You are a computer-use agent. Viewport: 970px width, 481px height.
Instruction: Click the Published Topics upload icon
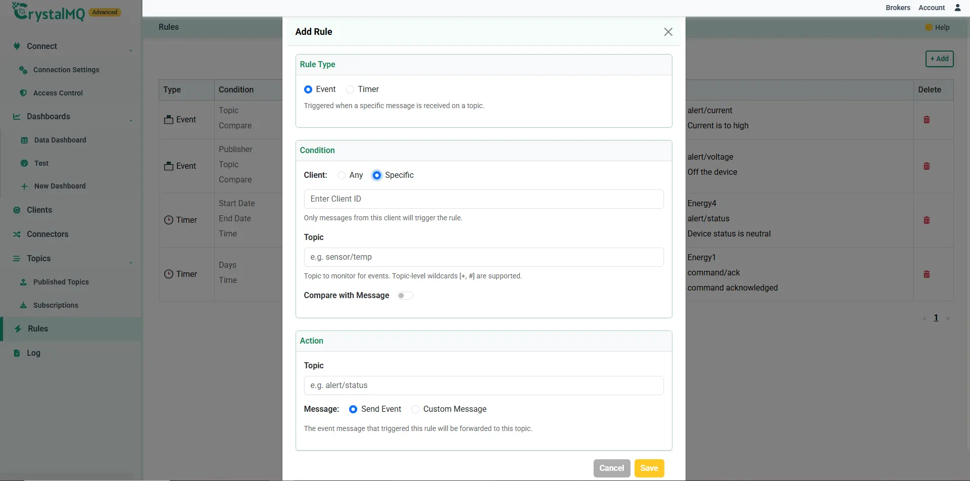click(23, 282)
